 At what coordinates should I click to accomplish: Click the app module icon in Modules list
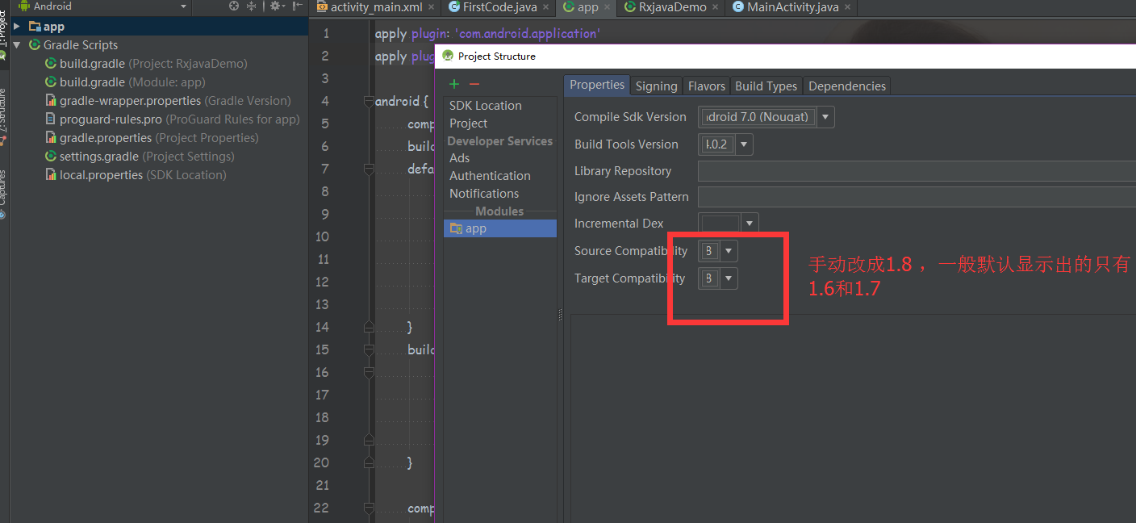click(456, 228)
